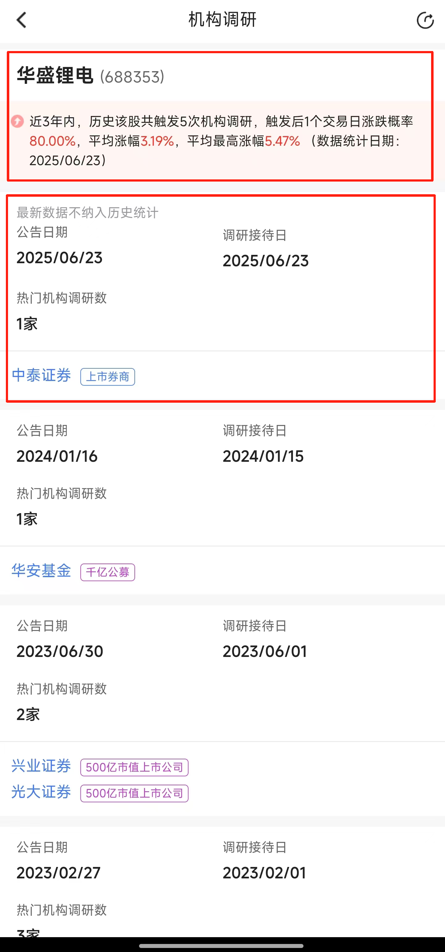This screenshot has height=952, width=445.
Task: Select the 2023/02/27 announcement date entry
Action: tap(58, 873)
